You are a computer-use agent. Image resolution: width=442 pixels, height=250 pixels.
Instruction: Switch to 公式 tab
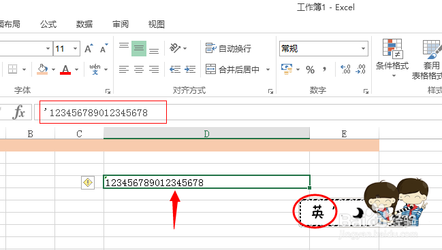(48, 24)
